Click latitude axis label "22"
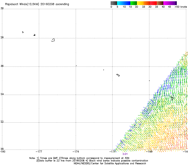The height and width of the screenshot is (165, 188). click(x=2, y=122)
